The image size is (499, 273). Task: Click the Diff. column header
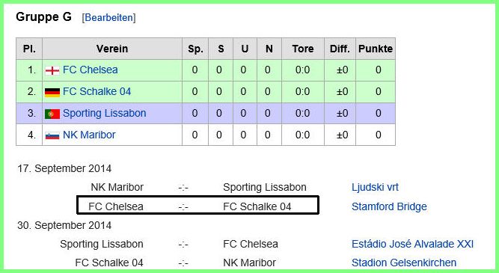coord(340,49)
